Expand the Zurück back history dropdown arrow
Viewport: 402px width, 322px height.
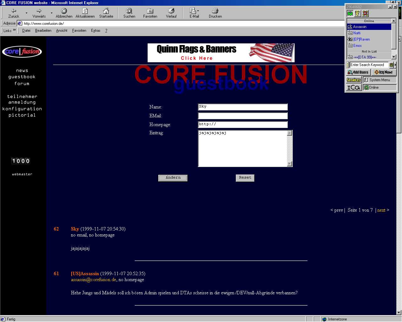click(x=26, y=13)
